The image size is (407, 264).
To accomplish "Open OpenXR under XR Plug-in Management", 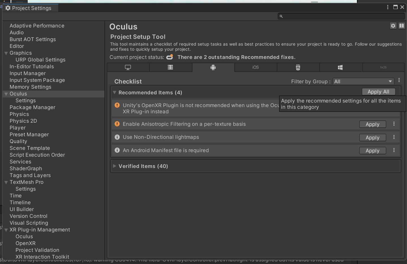I will 25,243.
